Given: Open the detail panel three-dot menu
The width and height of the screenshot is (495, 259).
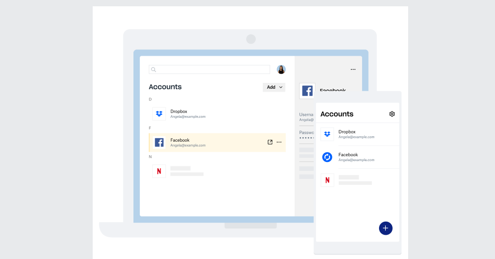Looking at the screenshot, I should click(x=353, y=69).
